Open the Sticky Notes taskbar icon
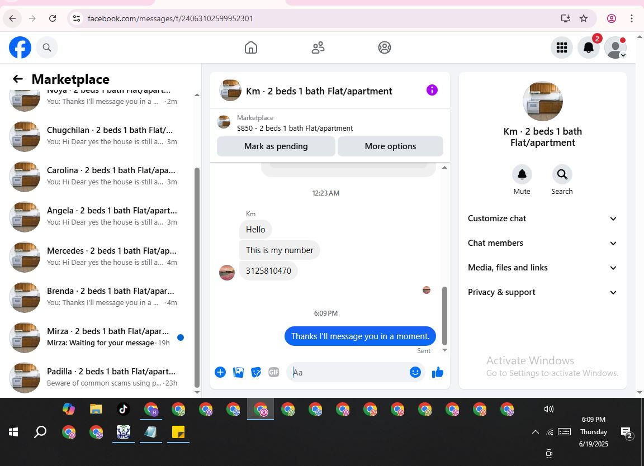Screen dimensions: 644x466 coord(178,432)
